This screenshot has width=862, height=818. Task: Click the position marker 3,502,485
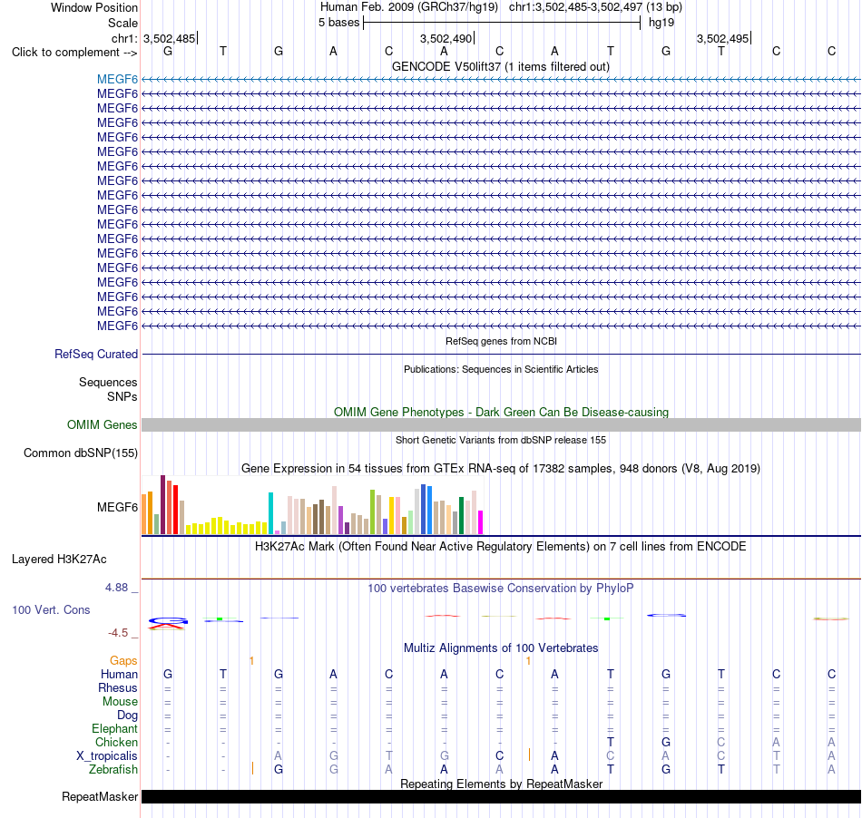[170, 38]
